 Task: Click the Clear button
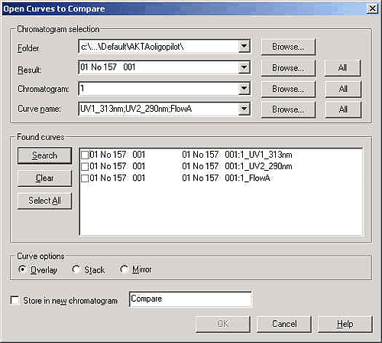(44, 178)
